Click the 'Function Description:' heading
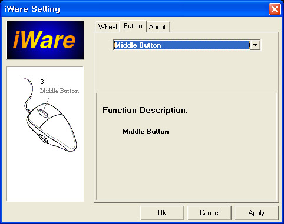 (145, 111)
